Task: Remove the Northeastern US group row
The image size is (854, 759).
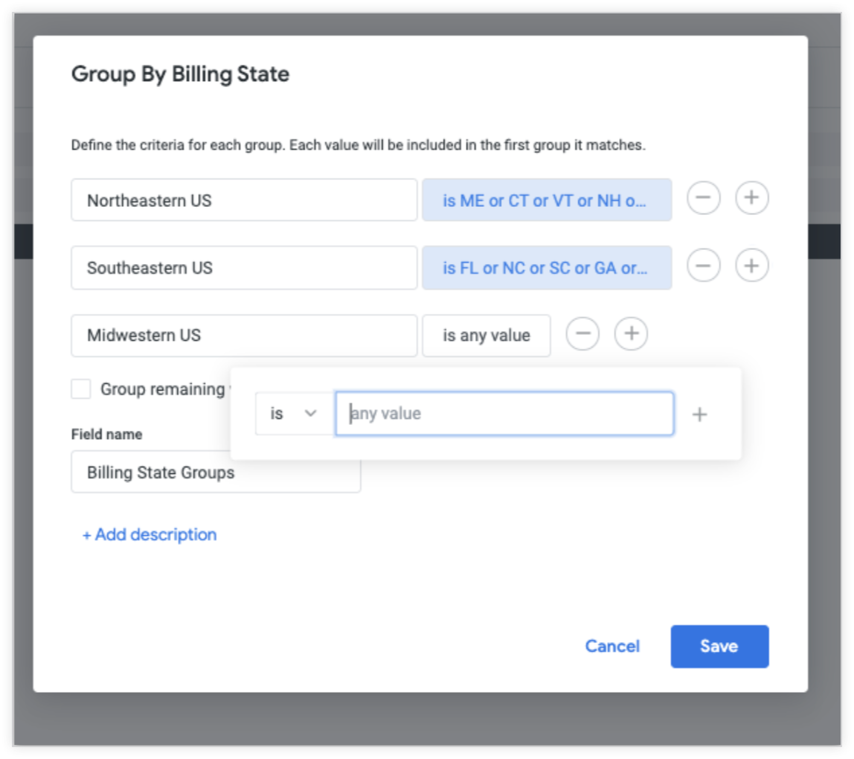Action: [x=703, y=199]
